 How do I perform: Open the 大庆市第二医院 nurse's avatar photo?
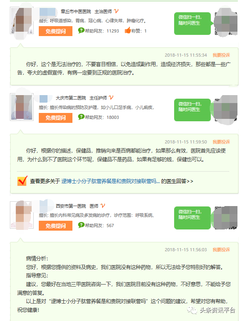coord(22,107)
